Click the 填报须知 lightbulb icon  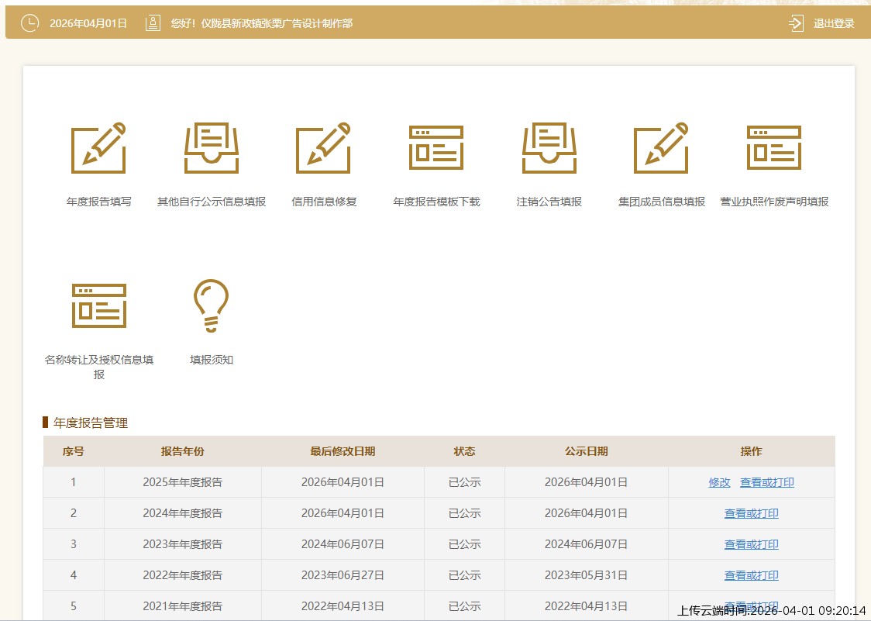(x=211, y=305)
